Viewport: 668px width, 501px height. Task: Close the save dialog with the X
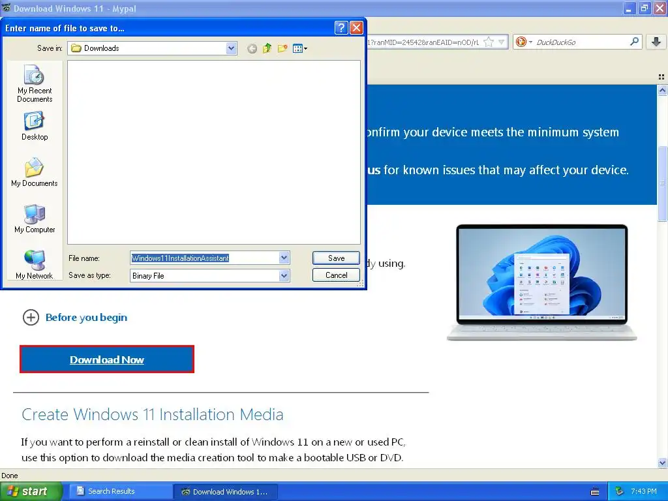[x=356, y=27]
